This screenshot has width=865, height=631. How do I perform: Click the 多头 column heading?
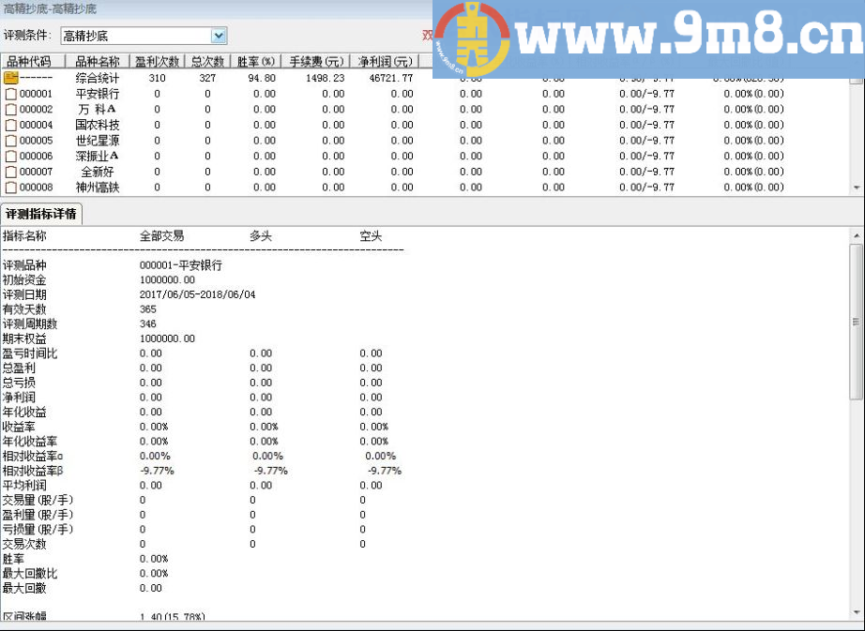pyautogui.click(x=261, y=236)
